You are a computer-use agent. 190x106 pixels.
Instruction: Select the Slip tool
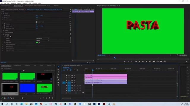[x=58, y=77]
